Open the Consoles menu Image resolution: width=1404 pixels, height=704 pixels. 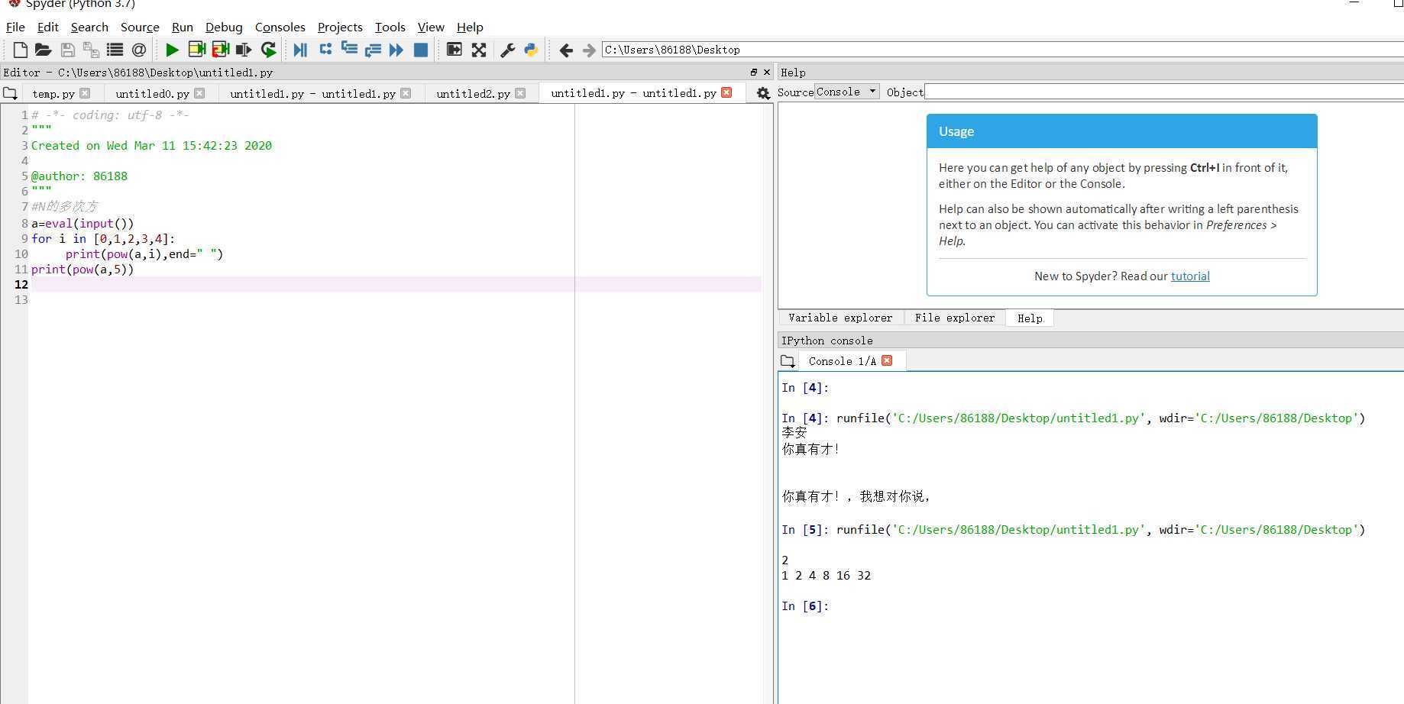click(280, 27)
